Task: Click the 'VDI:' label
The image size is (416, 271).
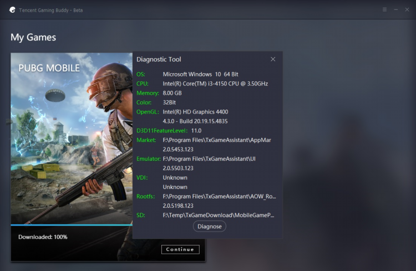Action: [x=142, y=177]
